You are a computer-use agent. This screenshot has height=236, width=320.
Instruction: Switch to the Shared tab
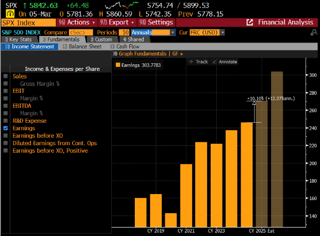tap(134, 39)
